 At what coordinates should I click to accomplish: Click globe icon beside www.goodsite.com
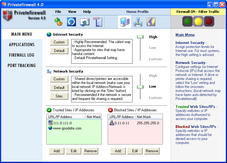(50, 128)
